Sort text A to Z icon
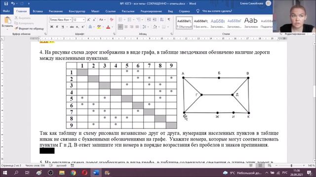Viewport: 316px width, 177px height. click(162, 20)
